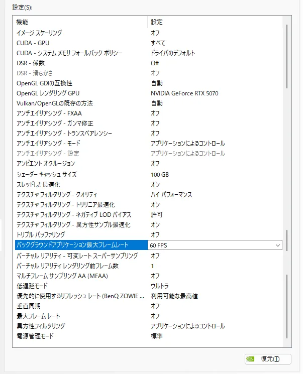Click the ハイ パフォーマンス value
The image size is (303, 374).
tap(171, 195)
